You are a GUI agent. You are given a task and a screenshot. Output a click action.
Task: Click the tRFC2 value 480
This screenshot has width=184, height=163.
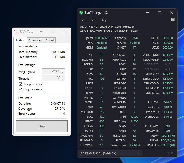point(102,121)
